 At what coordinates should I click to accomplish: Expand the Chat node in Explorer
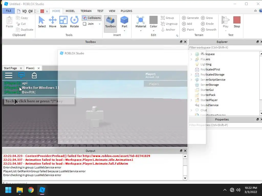point(191,110)
